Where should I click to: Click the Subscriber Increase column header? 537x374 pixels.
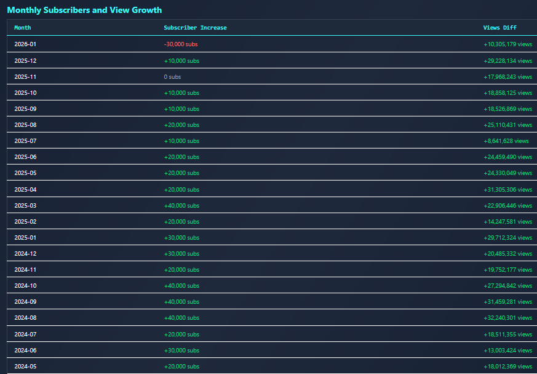[195, 28]
